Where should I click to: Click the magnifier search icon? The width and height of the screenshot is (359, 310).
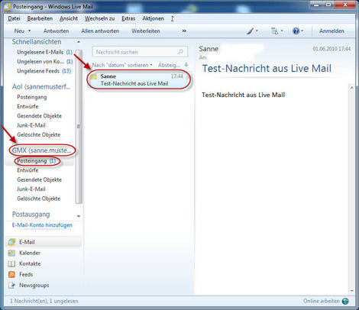[180, 52]
